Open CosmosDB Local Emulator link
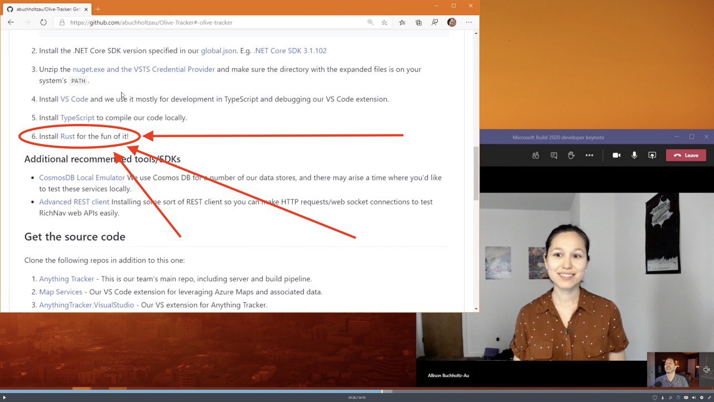The width and height of the screenshot is (714, 402). pyautogui.click(x=82, y=178)
